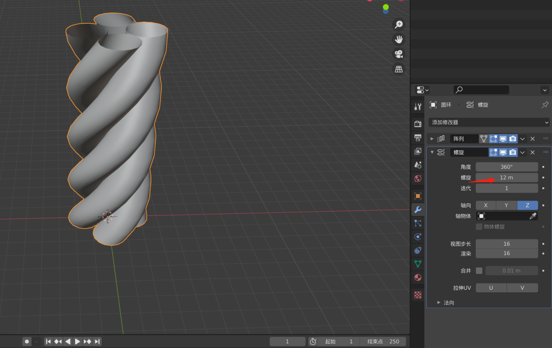Click the 螺旋 12 m value field

click(x=507, y=178)
